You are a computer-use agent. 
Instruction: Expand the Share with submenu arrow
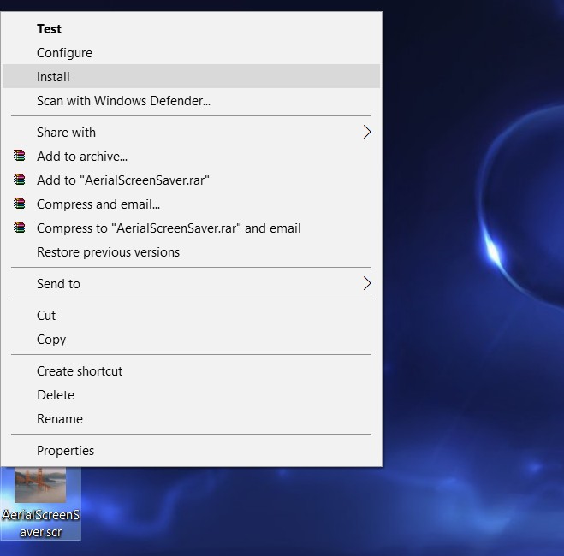pos(367,133)
